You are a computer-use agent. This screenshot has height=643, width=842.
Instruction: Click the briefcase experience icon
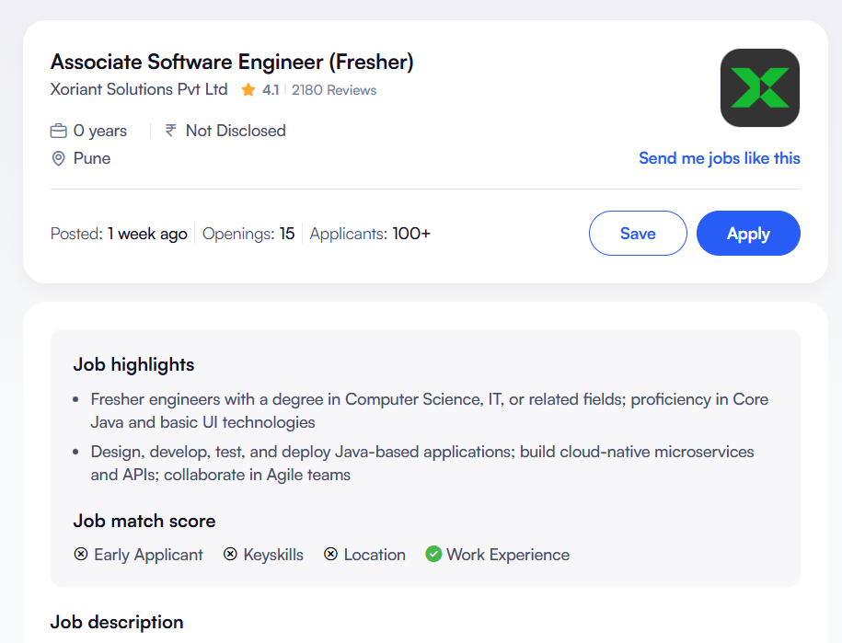(59, 131)
